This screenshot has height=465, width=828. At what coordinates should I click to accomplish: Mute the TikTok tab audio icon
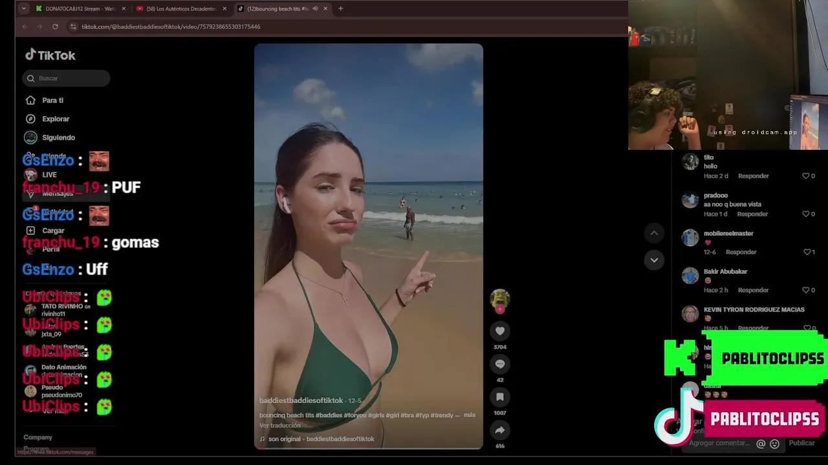click(315, 8)
